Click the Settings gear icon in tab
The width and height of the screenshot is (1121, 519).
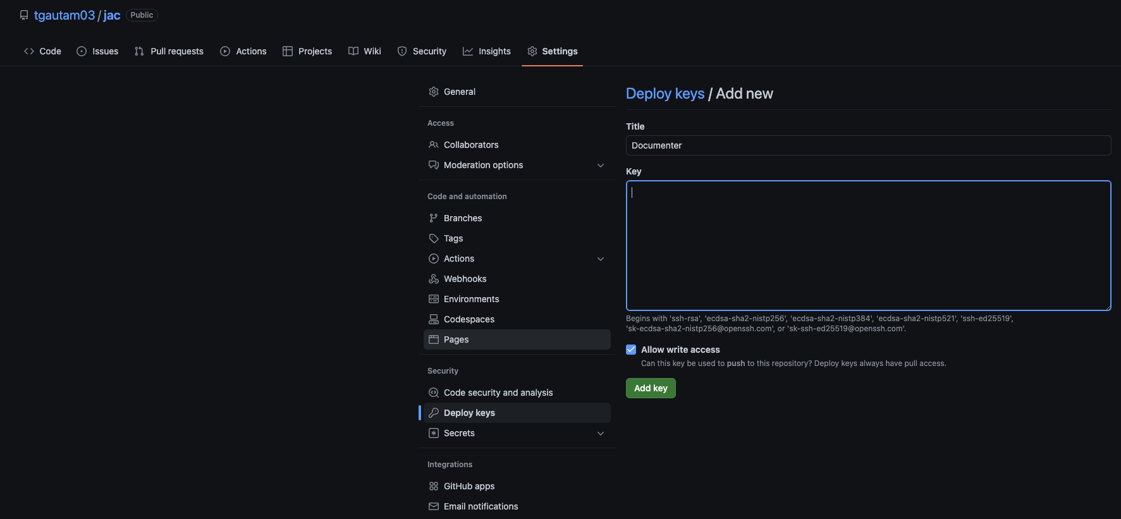click(x=532, y=51)
